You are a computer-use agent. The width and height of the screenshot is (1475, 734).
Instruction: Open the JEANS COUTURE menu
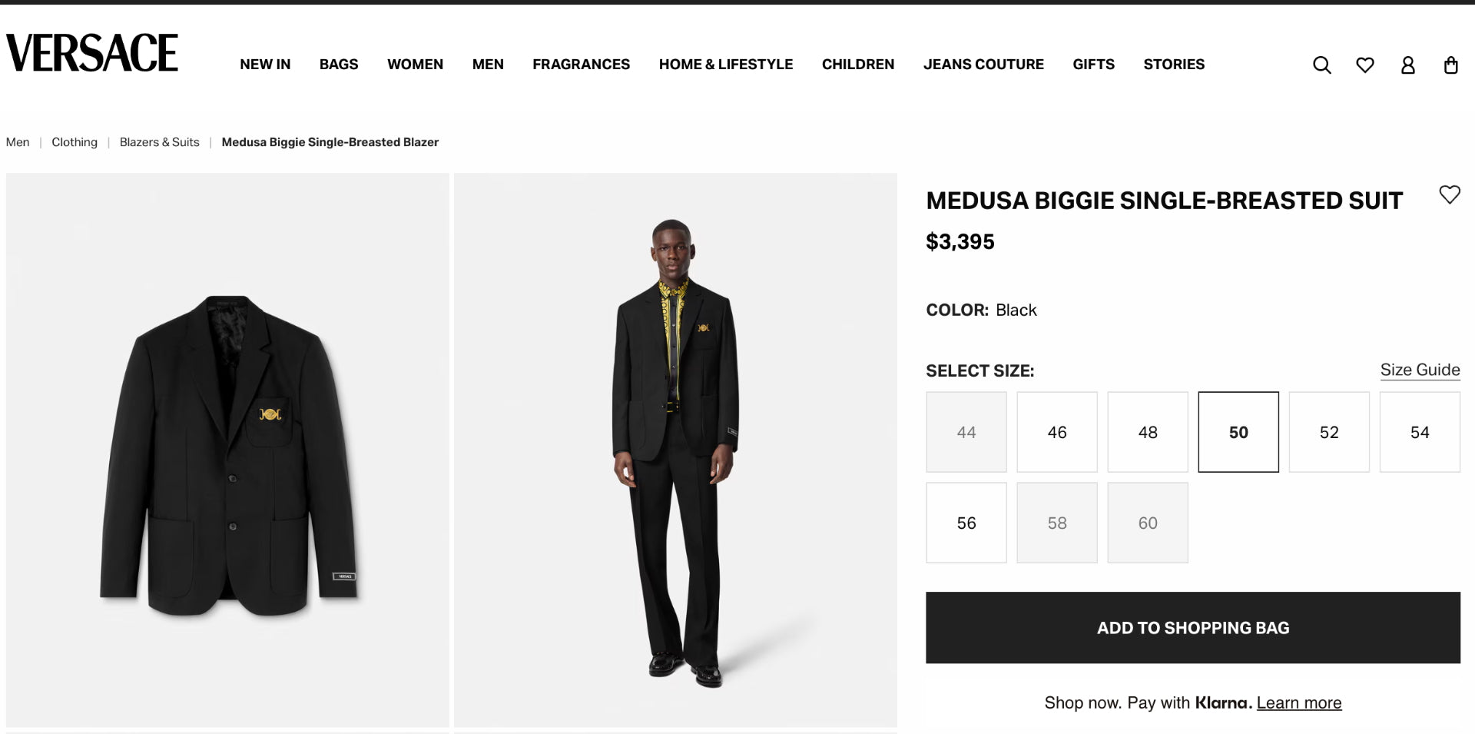coord(983,65)
